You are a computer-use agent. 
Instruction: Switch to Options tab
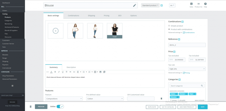point(133,16)
